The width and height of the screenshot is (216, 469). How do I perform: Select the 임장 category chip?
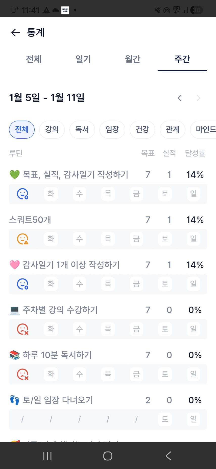coord(112,130)
